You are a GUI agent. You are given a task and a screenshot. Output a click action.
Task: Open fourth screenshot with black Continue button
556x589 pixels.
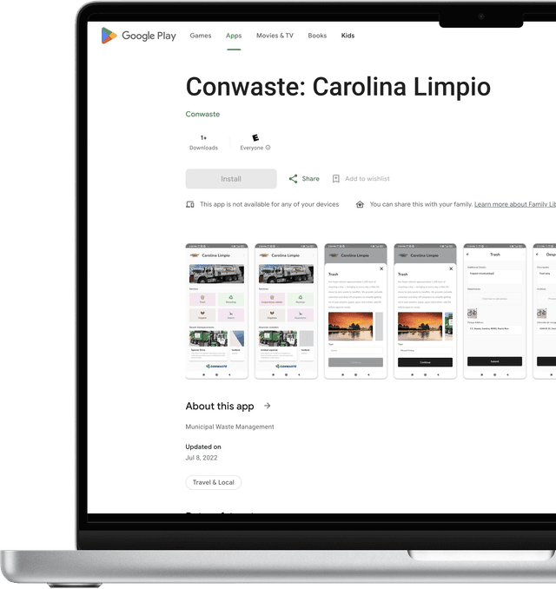pos(425,311)
